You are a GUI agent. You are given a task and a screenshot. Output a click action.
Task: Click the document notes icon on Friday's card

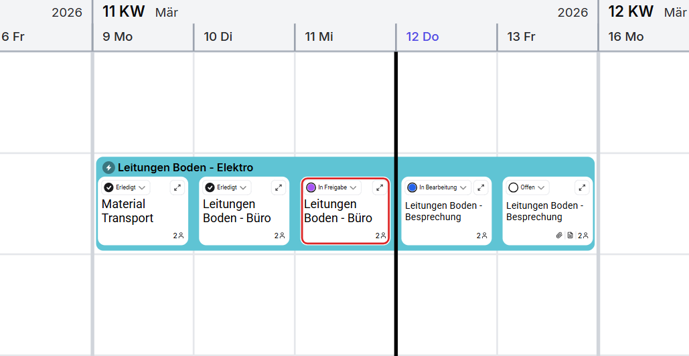click(x=570, y=236)
